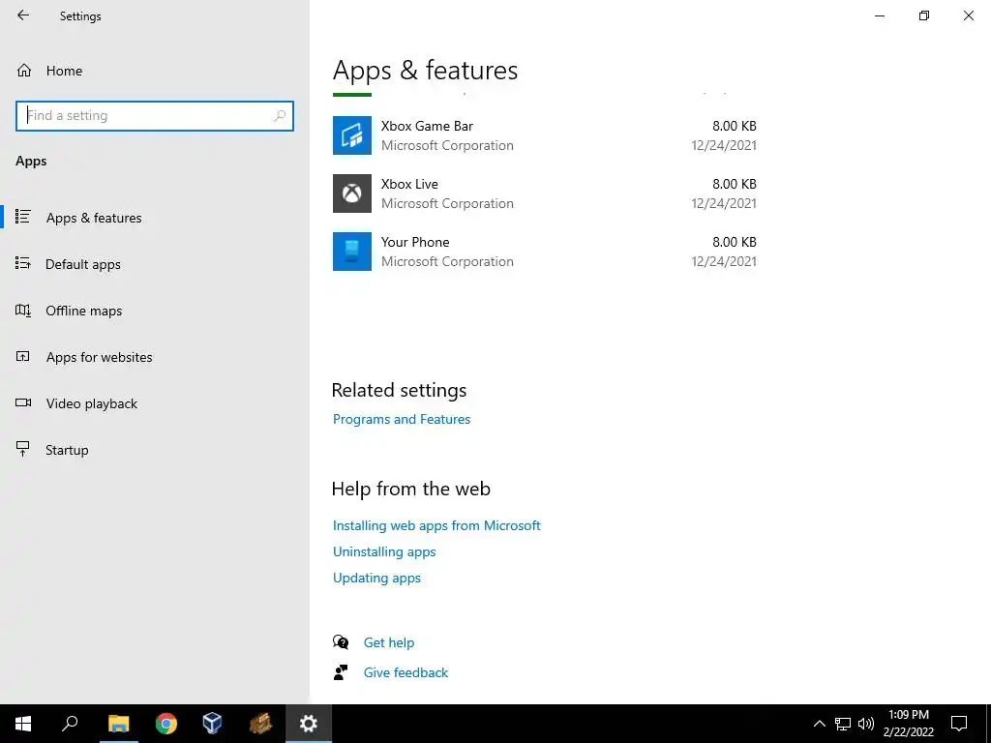This screenshot has width=991, height=743.
Task: Open Installing web apps from Microsoft
Action: (436, 525)
